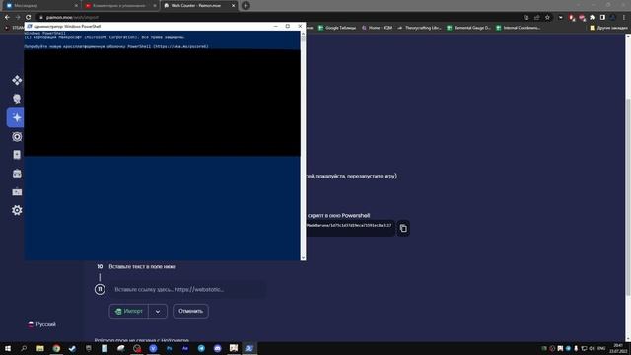The height and width of the screenshot is (355, 631).
Task: Copy the PowerShell script with copy icon
Action: (x=403, y=228)
